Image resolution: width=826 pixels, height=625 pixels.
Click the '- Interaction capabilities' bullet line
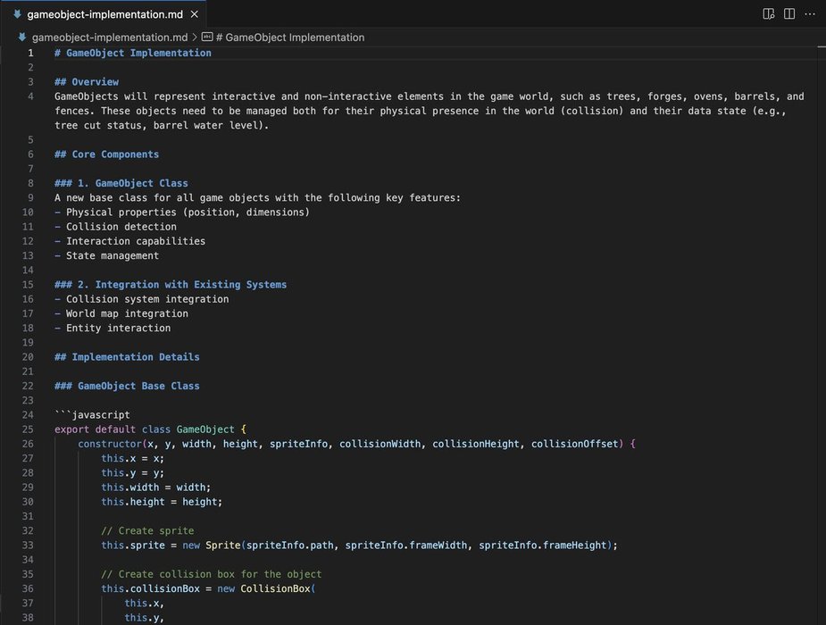click(x=130, y=241)
